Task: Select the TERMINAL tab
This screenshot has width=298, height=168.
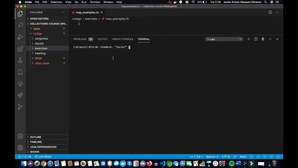Action: point(144,39)
